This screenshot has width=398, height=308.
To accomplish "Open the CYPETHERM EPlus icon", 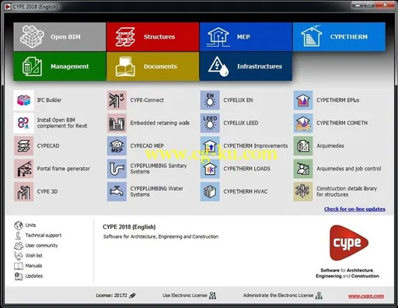I will click(x=303, y=100).
